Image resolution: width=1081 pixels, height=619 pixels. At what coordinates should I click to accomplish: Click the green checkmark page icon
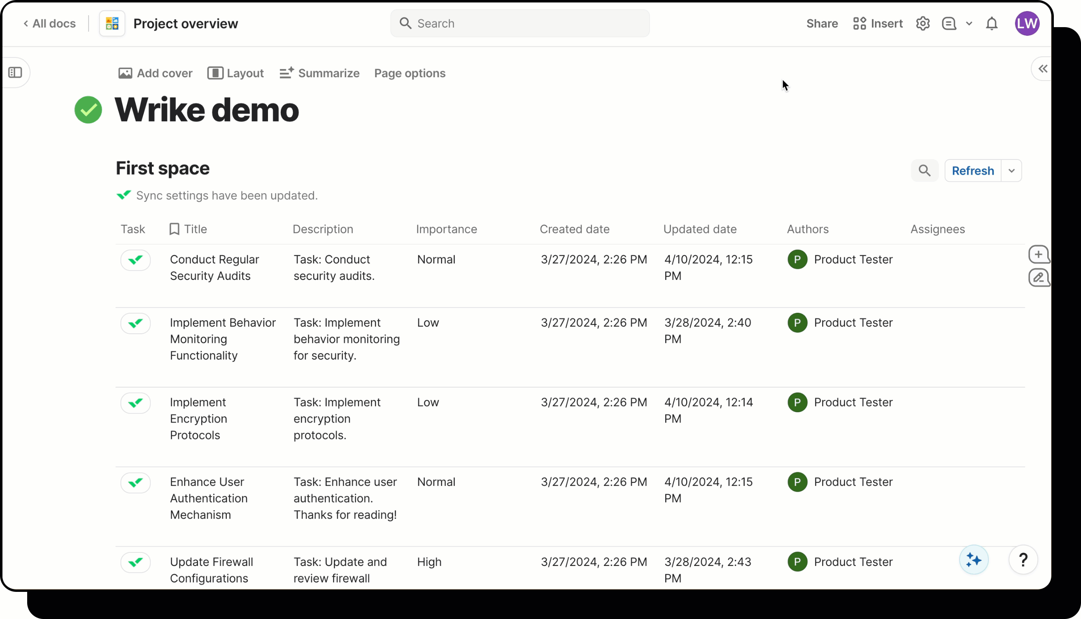click(88, 110)
